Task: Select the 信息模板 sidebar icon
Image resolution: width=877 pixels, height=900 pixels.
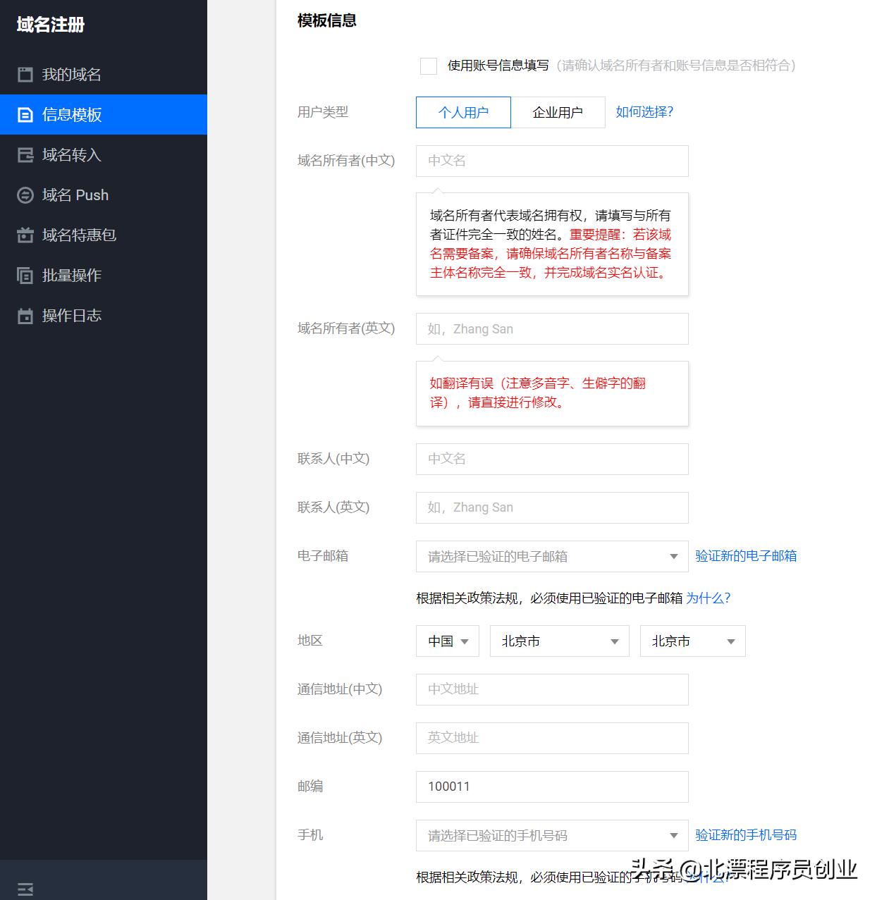Action: (25, 115)
